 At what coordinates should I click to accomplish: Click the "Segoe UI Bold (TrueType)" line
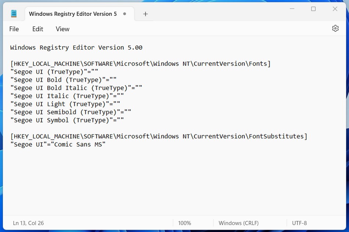[x=63, y=80]
